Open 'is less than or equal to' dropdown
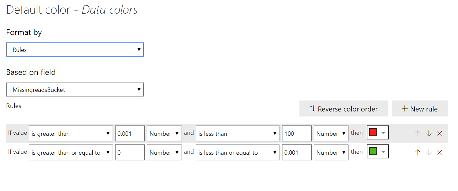Image resolution: width=458 pixels, height=191 pixels. point(238,152)
